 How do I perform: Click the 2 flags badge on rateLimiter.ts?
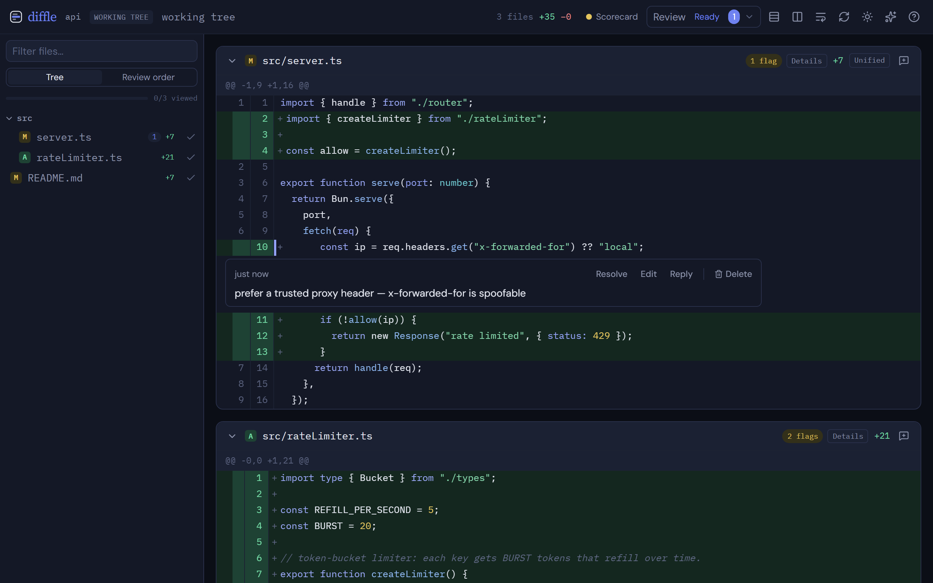[x=803, y=436]
